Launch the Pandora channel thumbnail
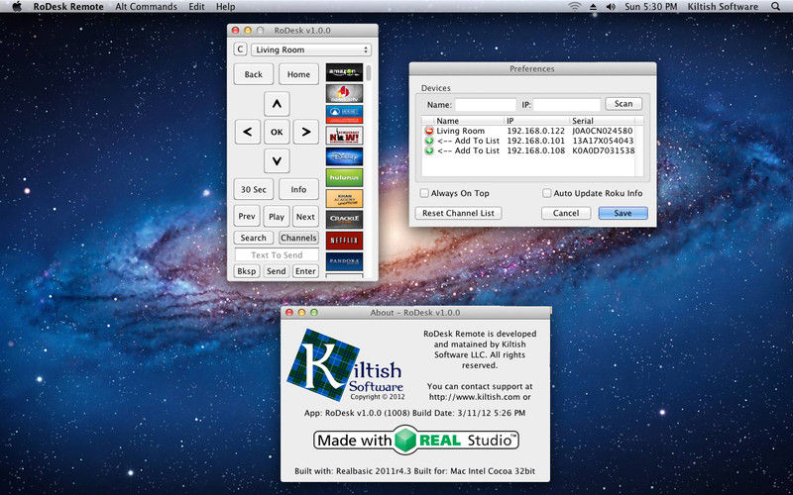The height and width of the screenshot is (495, 793). click(x=344, y=261)
